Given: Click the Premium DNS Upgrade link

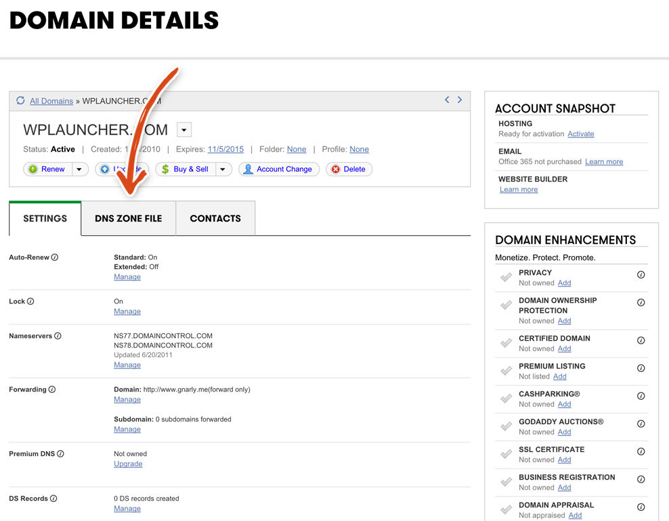Looking at the screenshot, I should 128,464.
